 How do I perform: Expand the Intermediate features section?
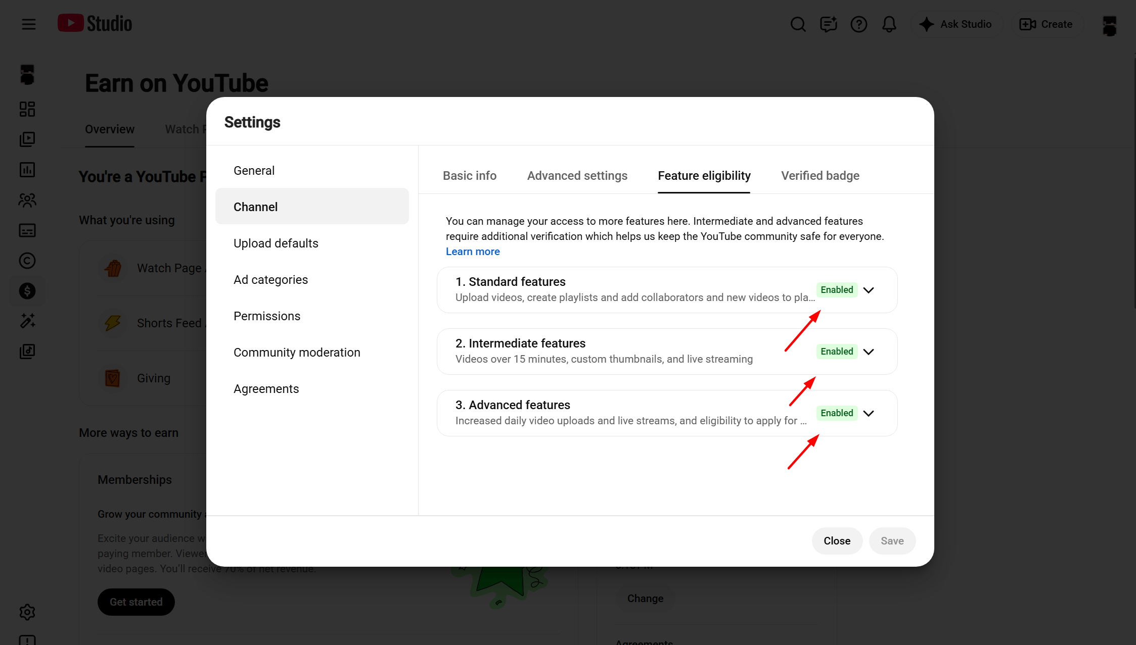pos(869,352)
